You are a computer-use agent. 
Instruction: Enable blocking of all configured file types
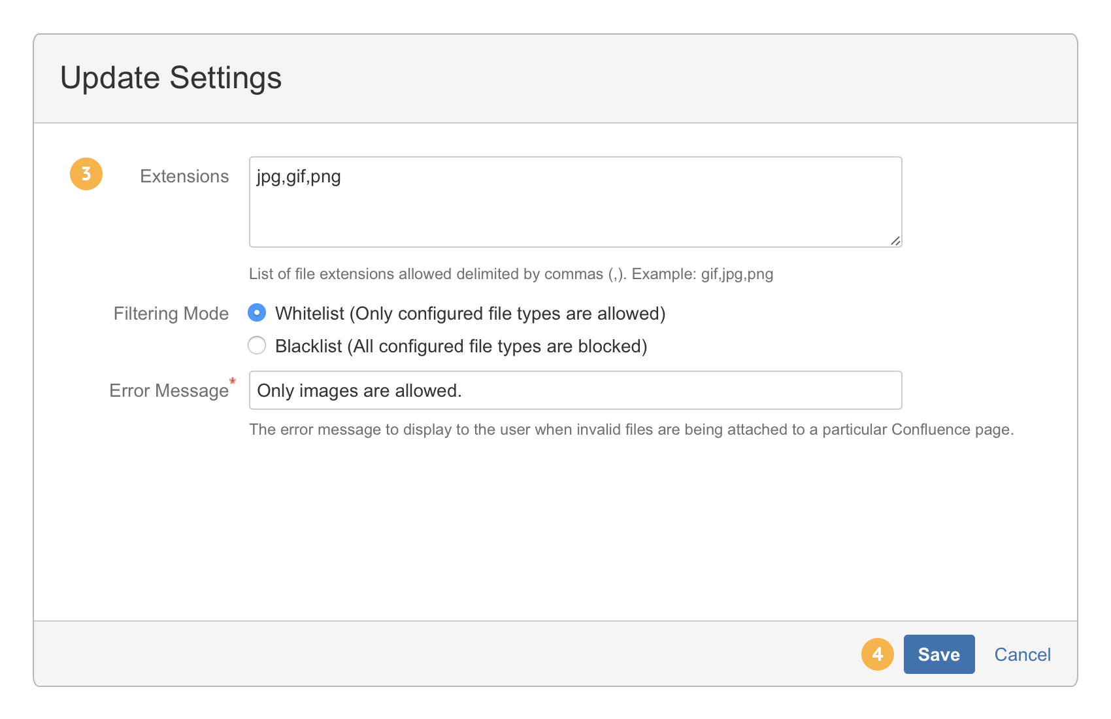(257, 345)
